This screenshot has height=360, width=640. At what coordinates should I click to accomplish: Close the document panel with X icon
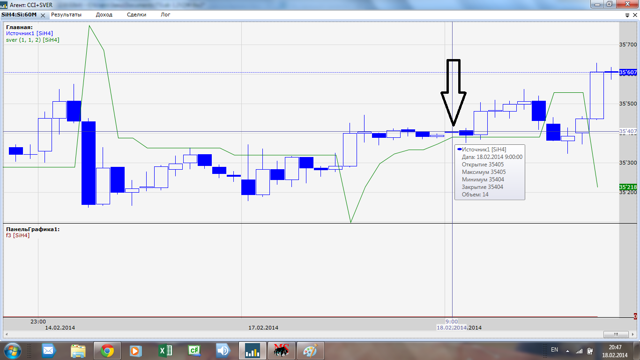click(x=635, y=15)
